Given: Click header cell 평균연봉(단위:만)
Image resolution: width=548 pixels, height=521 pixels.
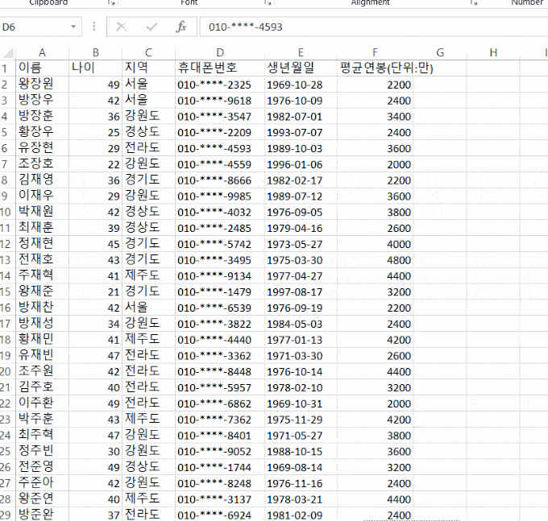Looking at the screenshot, I should coord(386,68).
